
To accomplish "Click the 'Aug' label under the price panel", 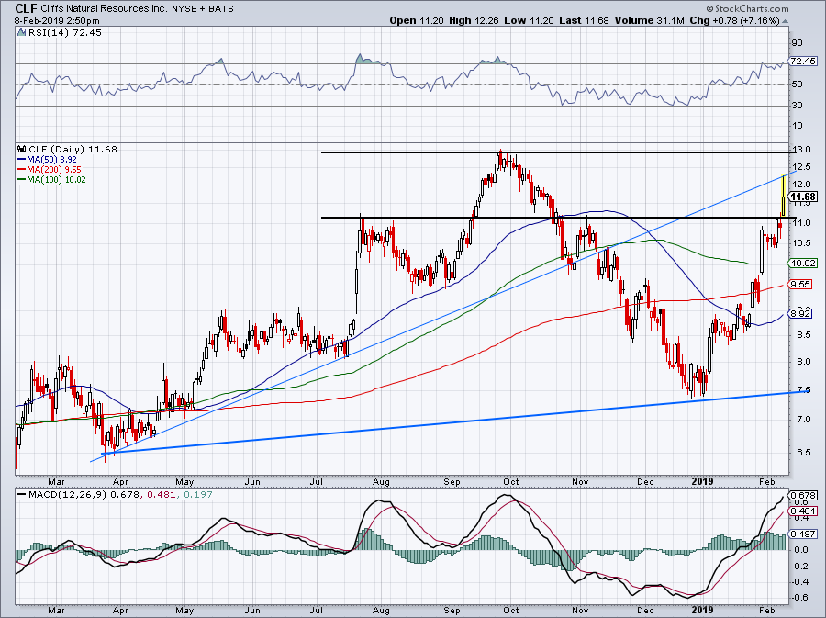I will [381, 482].
